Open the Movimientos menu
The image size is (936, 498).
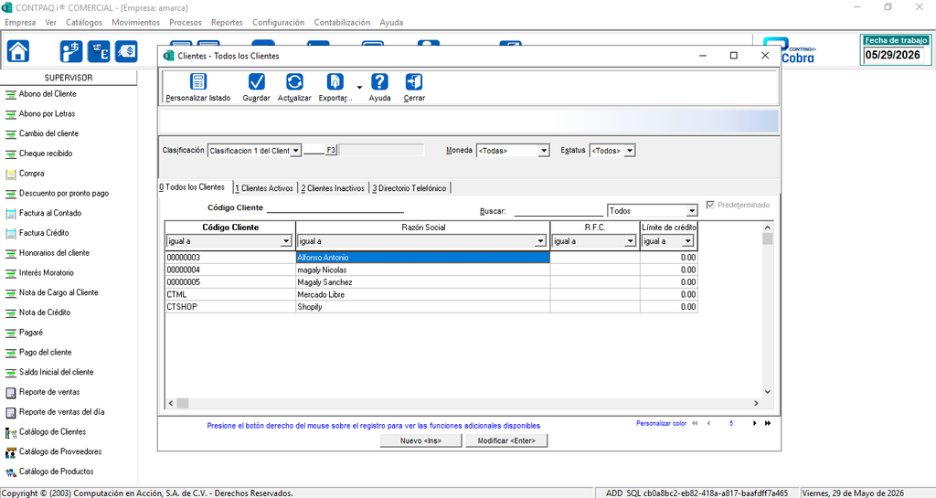(135, 22)
